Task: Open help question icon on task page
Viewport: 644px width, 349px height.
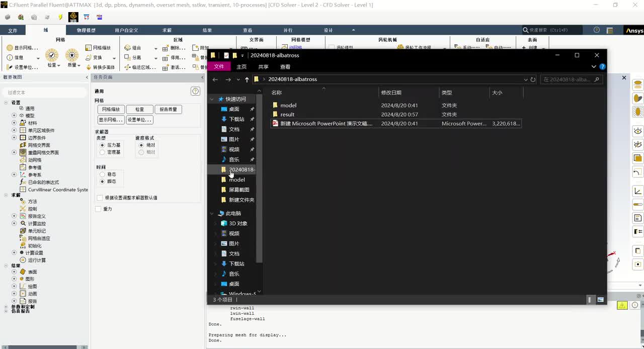Action: point(196,91)
